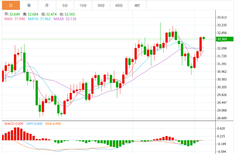Open the 60分 timeframe tab
The width and height of the screenshot is (235, 154).
click(119, 5)
